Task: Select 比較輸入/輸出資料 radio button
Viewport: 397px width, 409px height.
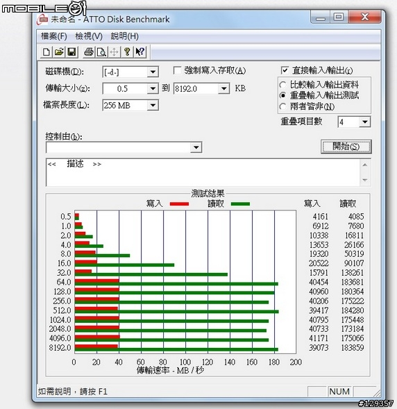Action: 282,85
